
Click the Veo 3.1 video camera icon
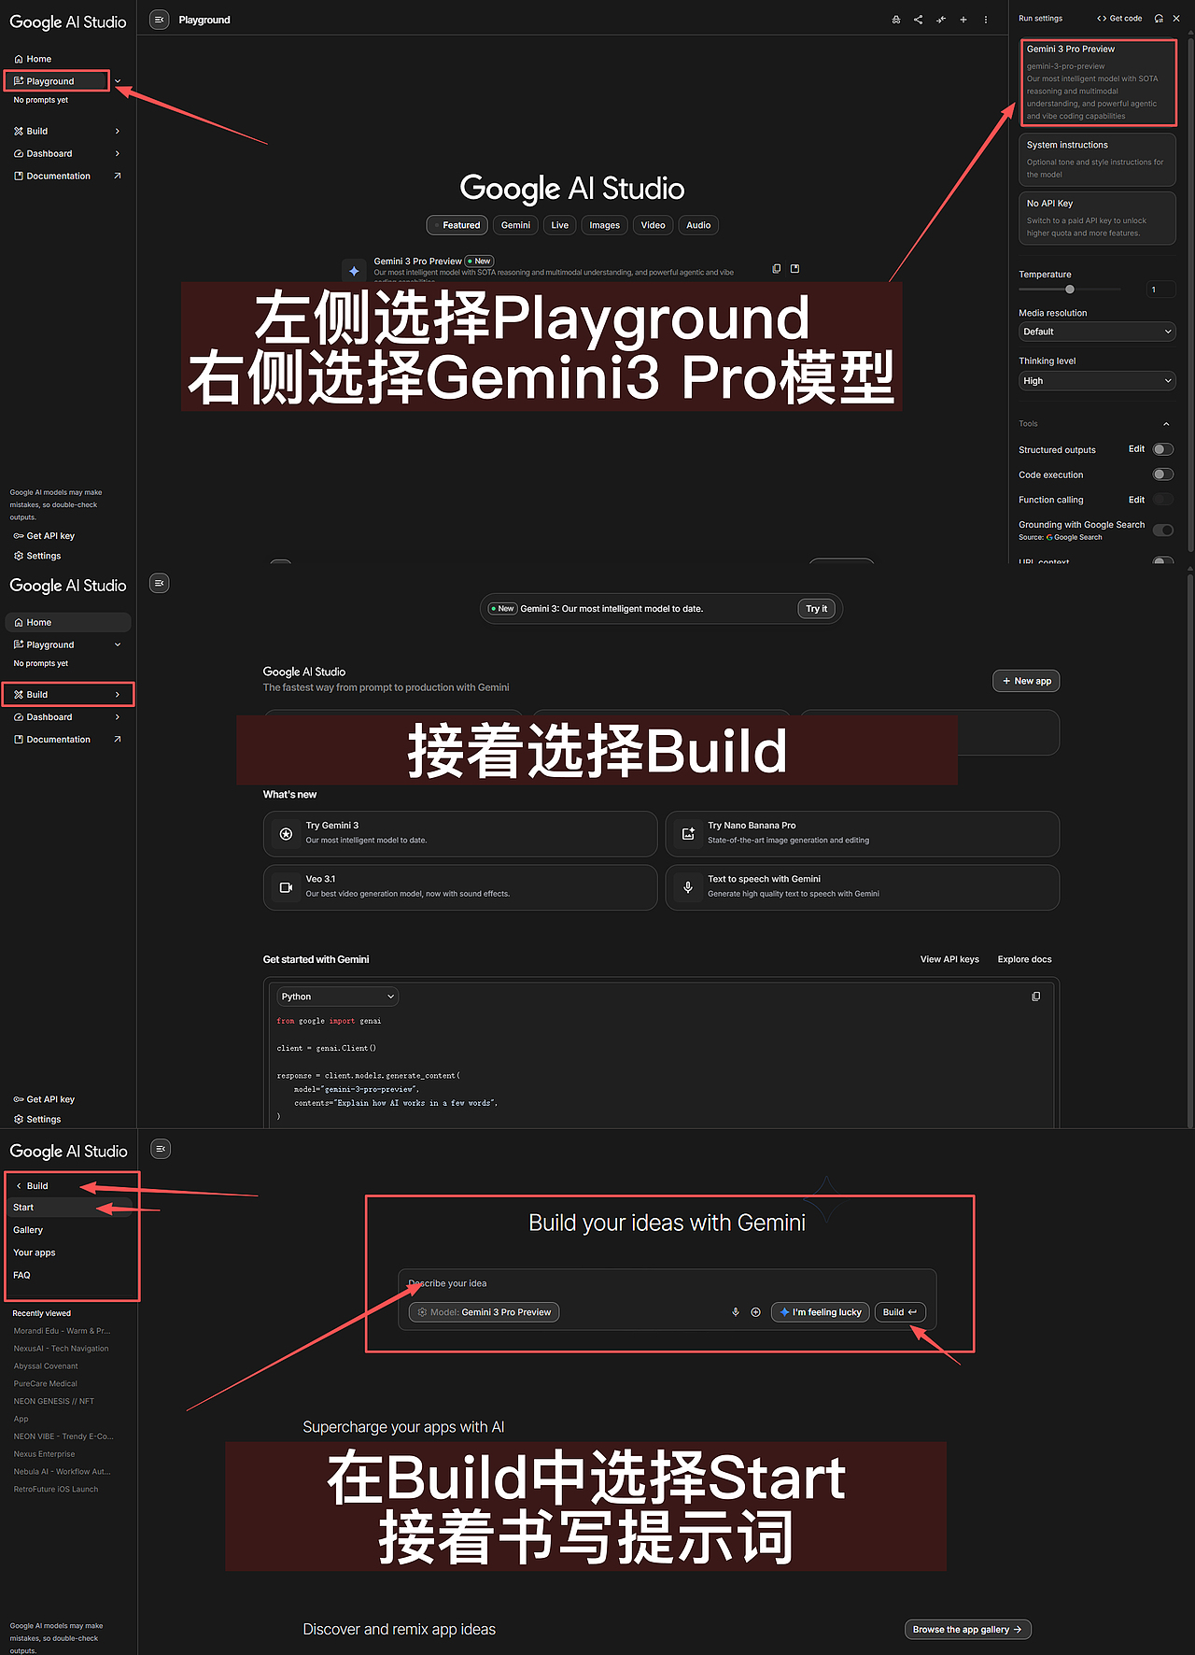coord(287,887)
